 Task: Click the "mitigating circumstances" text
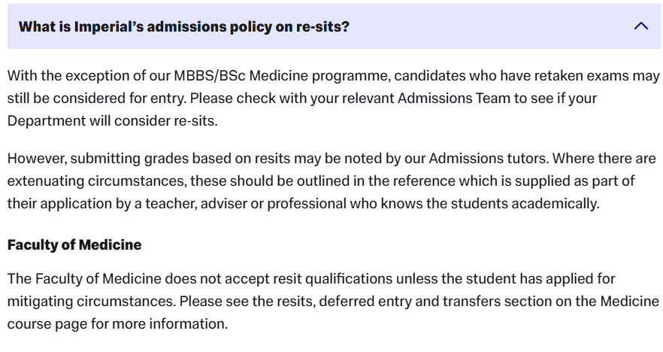91,302
